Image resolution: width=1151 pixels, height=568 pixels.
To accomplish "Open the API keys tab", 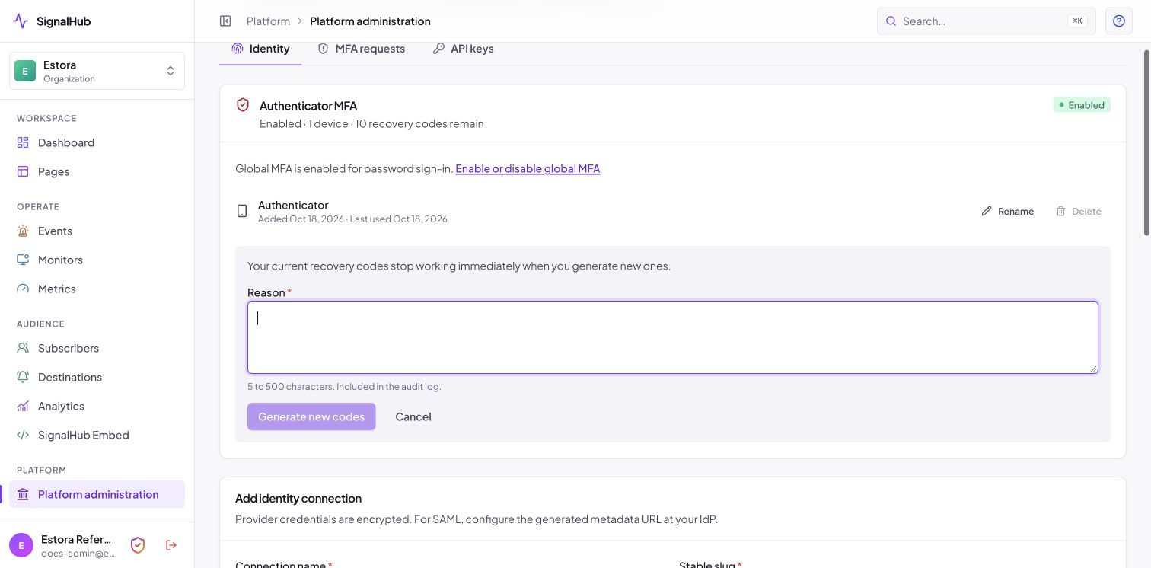I will [463, 49].
